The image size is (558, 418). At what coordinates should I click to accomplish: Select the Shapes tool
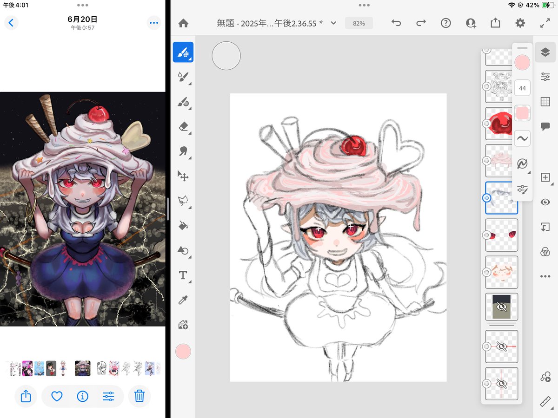click(183, 251)
